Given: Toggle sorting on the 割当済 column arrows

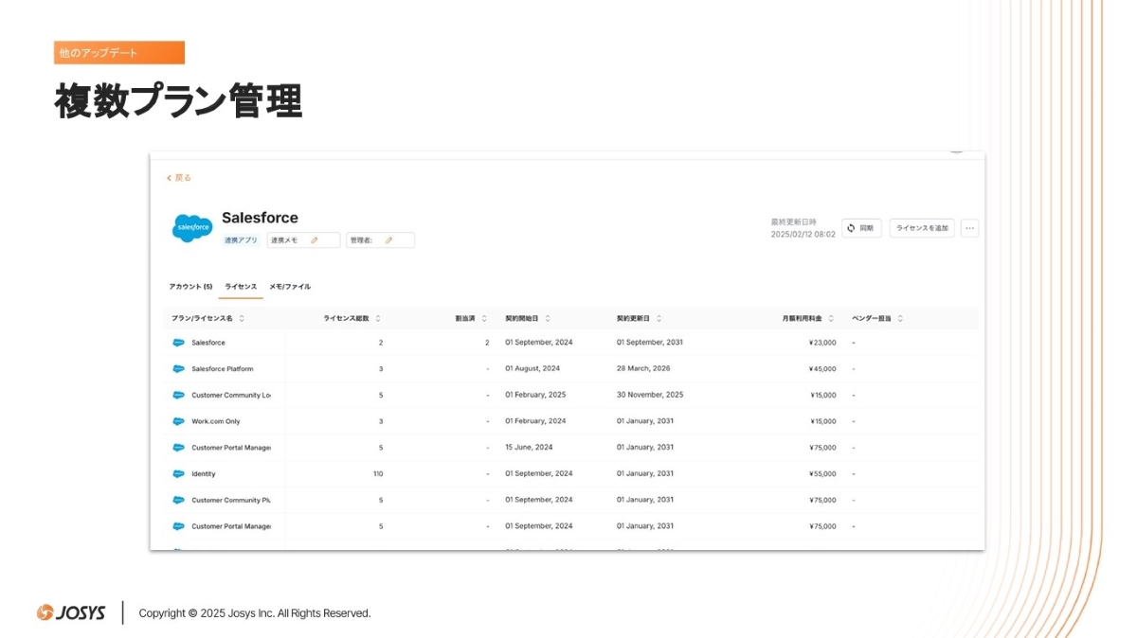Looking at the screenshot, I should pos(484,318).
